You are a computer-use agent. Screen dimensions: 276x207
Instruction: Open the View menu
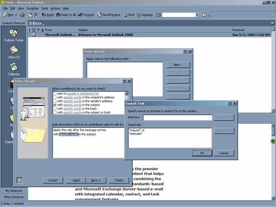pos(21,8)
